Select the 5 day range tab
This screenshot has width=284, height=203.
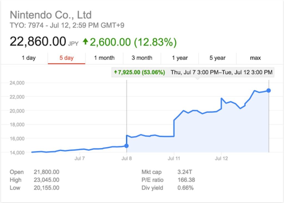66,58
